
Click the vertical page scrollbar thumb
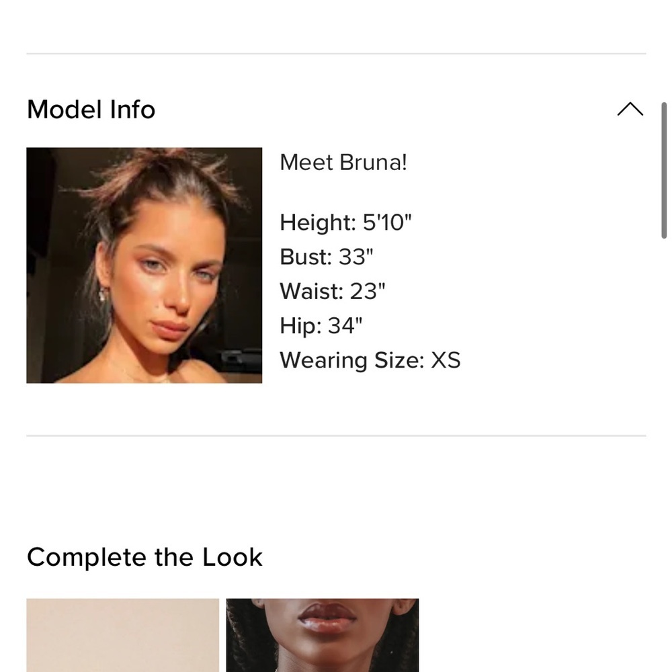[x=664, y=170]
